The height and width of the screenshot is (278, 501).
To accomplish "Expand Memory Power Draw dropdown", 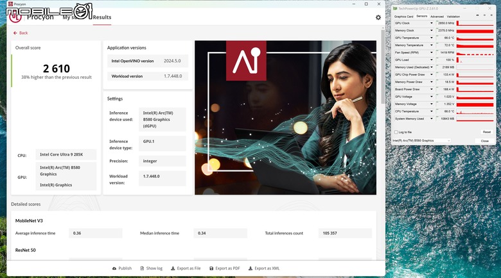I will [x=432, y=82].
